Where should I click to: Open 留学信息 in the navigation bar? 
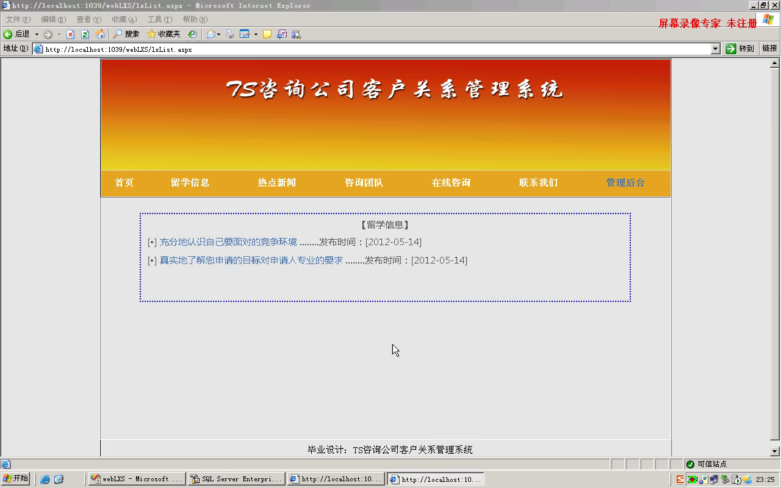190,182
